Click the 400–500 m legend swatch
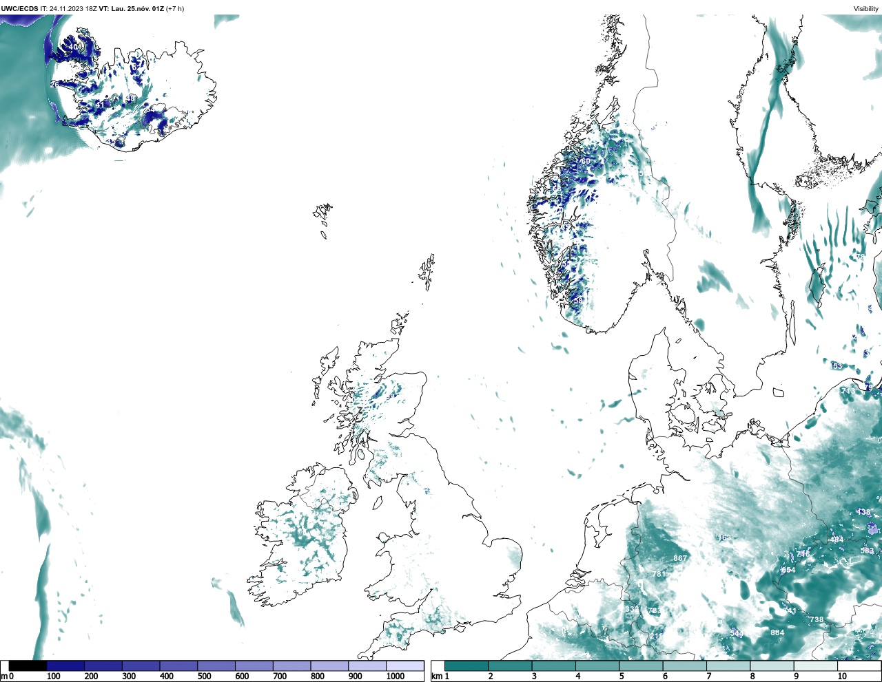This screenshot has width=882, height=682. 178,665
